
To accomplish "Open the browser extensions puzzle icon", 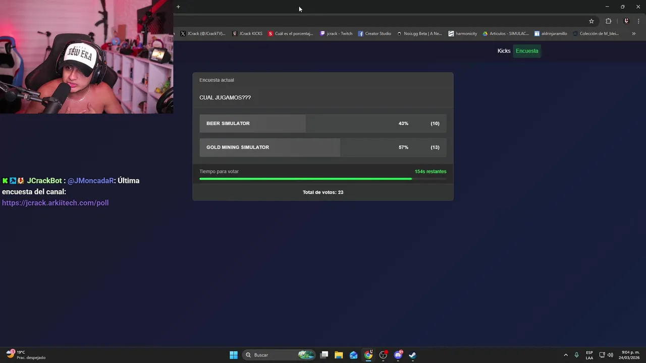I will (608, 21).
